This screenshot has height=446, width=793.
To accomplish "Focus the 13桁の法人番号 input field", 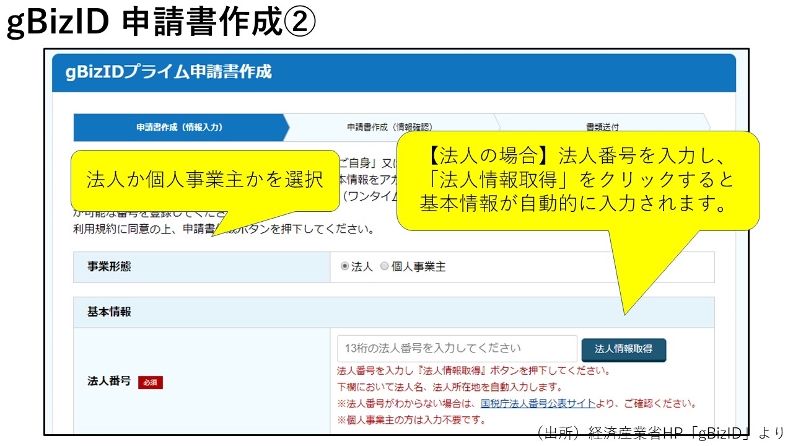I will [457, 349].
